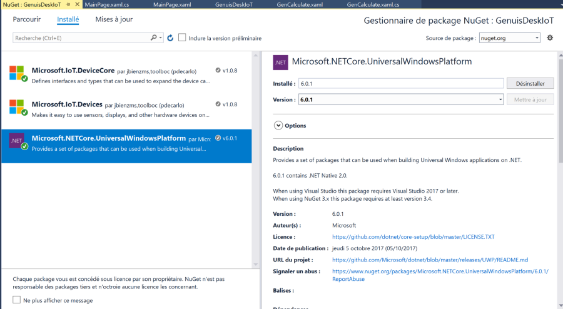This screenshot has width=563, height=309.
Task: Open the MainPage.xaml.cs document tab
Action: coord(107,4)
